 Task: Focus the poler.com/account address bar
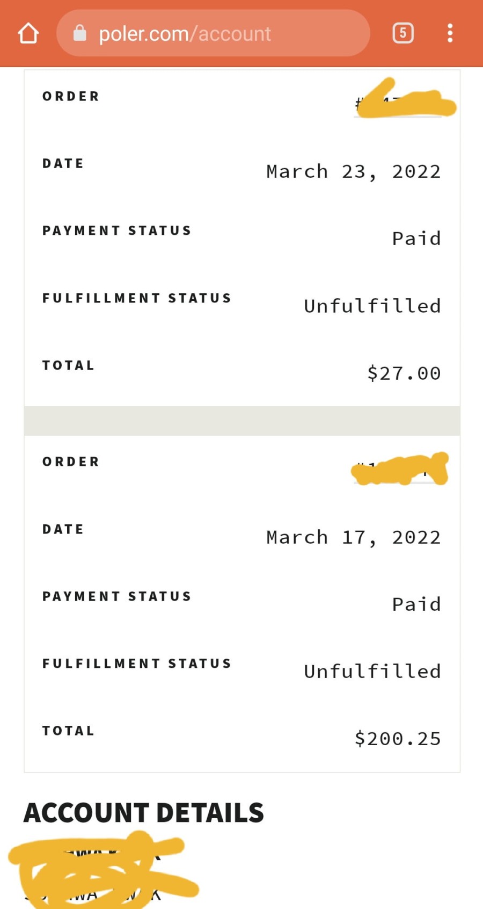point(213,33)
